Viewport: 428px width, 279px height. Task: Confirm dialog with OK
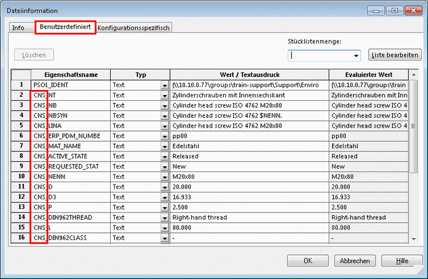[308, 261]
